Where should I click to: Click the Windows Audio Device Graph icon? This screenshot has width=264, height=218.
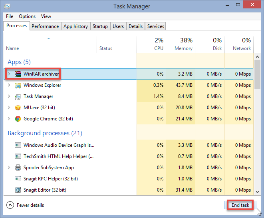coord(18,145)
